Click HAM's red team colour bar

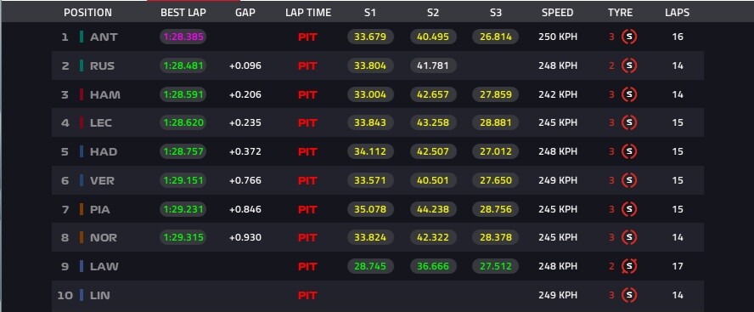pos(82,94)
